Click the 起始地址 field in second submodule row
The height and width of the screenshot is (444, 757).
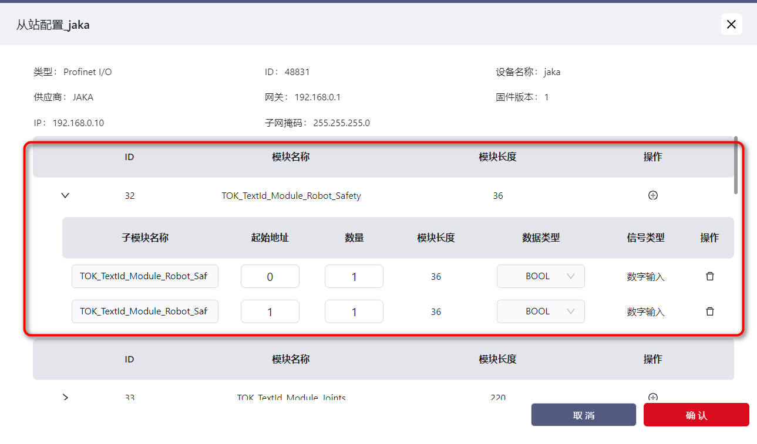coord(270,311)
